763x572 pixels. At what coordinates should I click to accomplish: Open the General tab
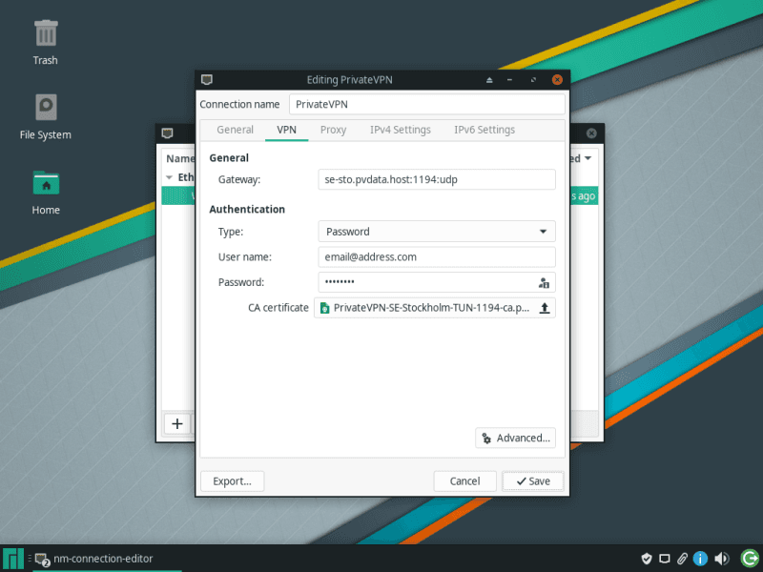tap(235, 130)
